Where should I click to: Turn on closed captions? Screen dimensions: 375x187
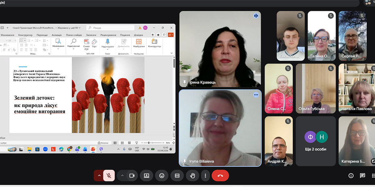(x=177, y=175)
